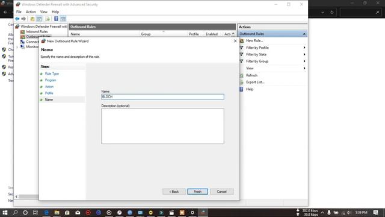Screen dimensions: 385x217
Task: Open the File menu
Action: click(x=19, y=12)
